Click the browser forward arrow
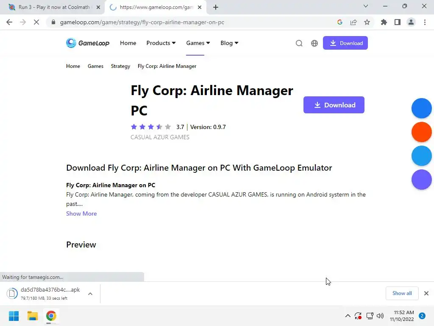This screenshot has width=434, height=326. point(23,22)
